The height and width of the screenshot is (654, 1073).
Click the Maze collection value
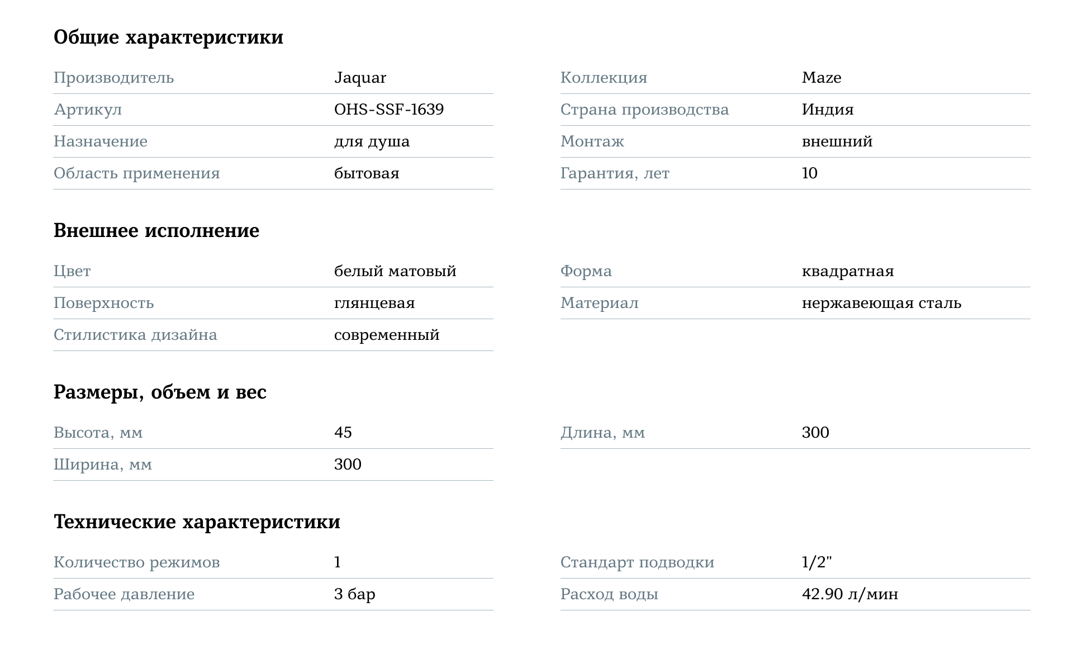point(821,78)
